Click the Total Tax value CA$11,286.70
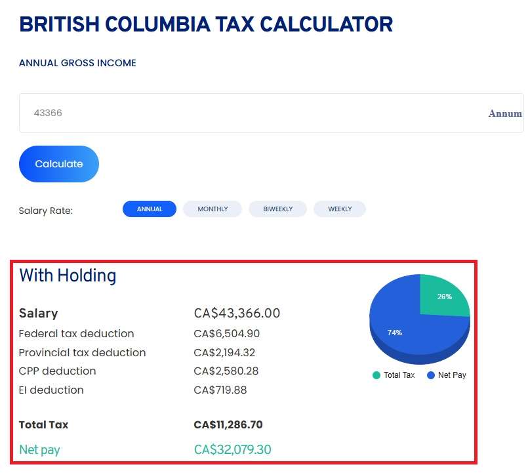 (228, 424)
